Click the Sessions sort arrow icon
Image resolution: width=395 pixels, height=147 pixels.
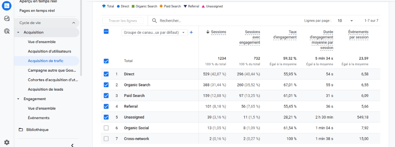(x=208, y=32)
